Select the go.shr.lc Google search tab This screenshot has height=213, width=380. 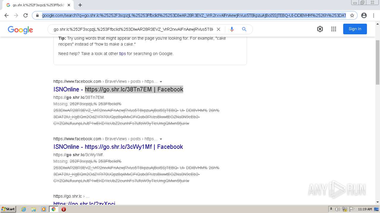click(x=38, y=5)
